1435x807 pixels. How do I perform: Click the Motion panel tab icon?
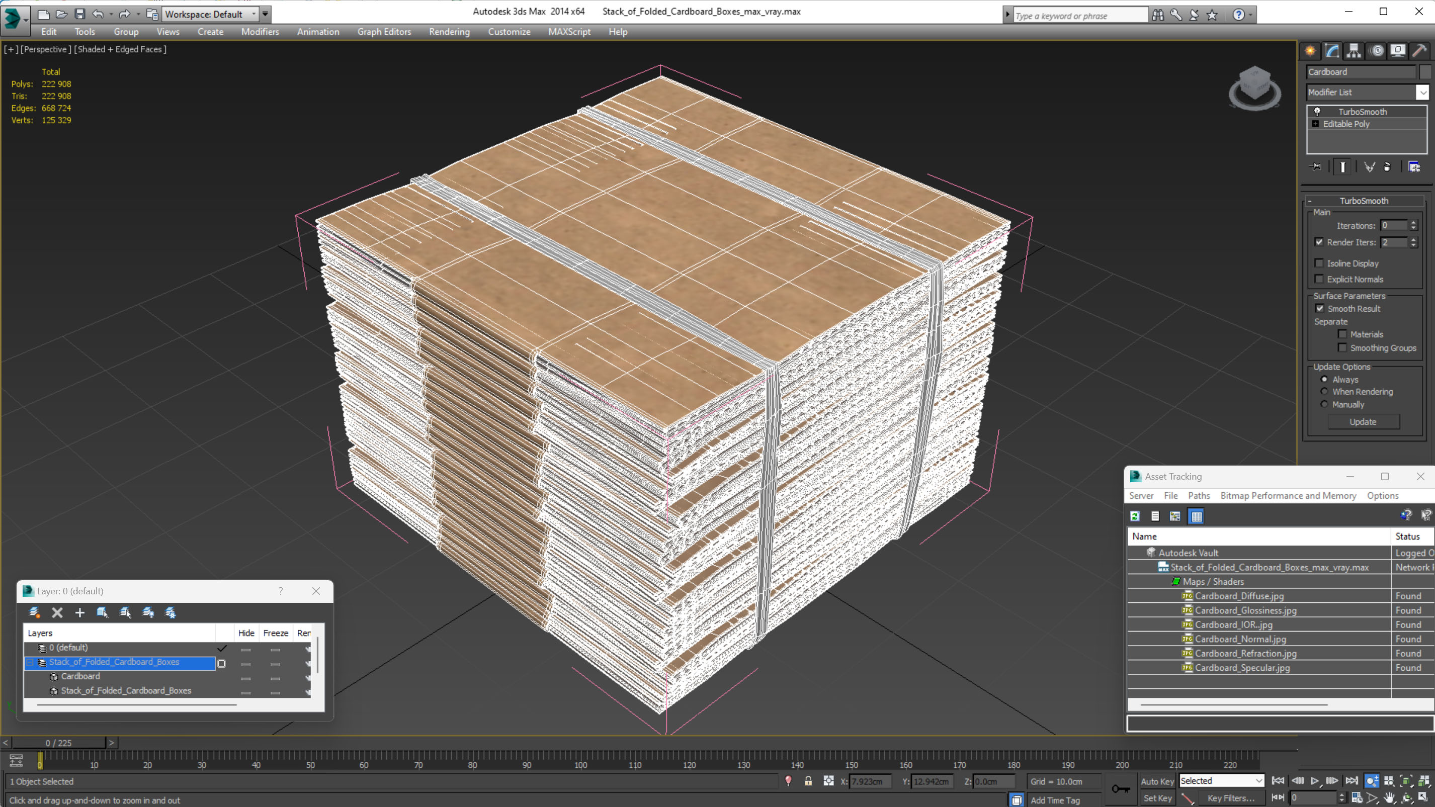pos(1377,51)
